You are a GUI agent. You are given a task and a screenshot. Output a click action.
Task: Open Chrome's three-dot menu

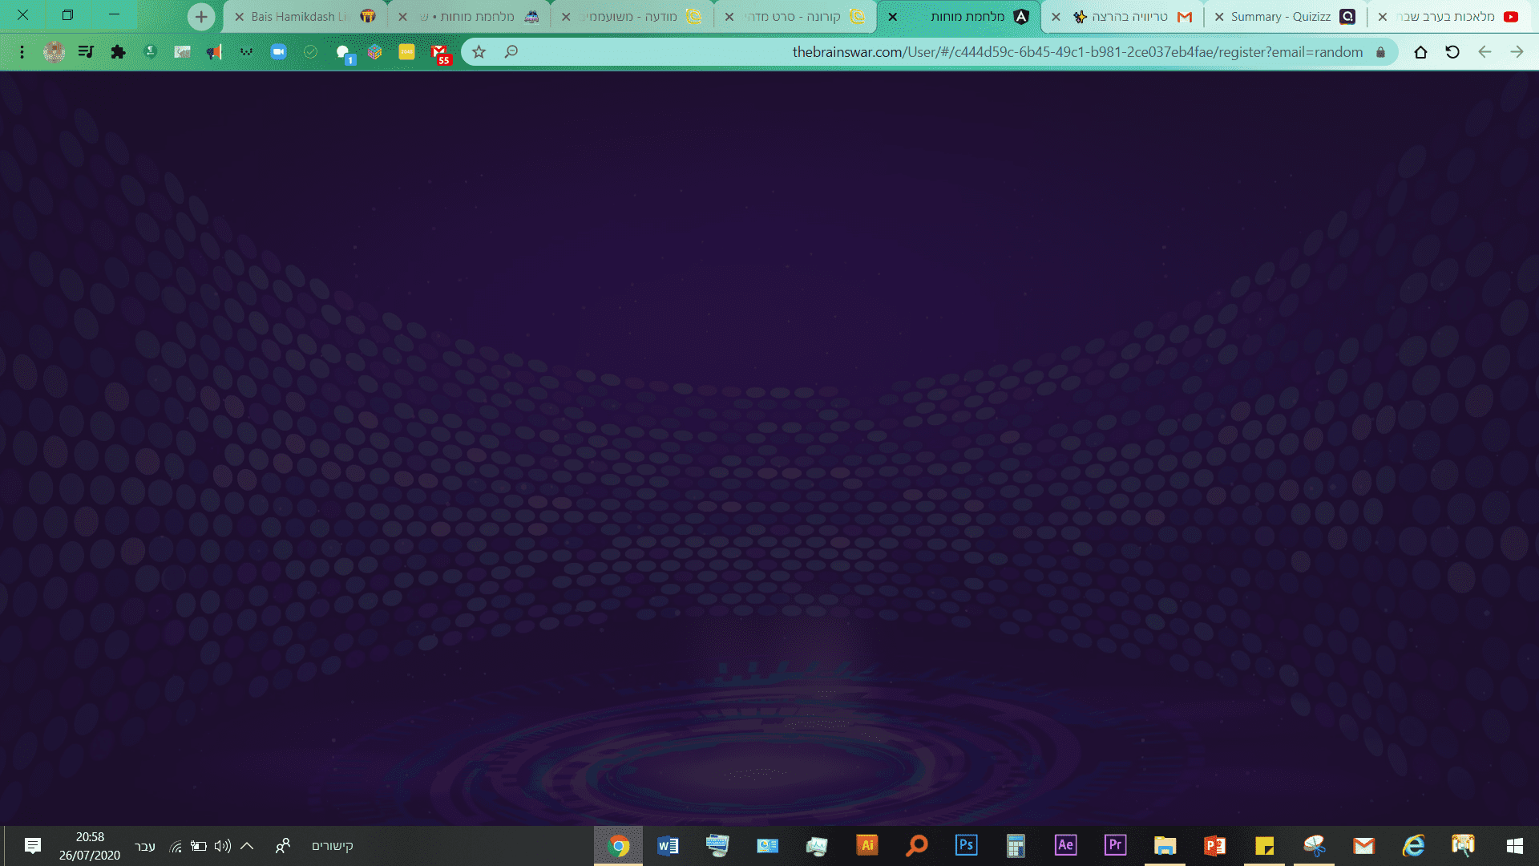coord(22,52)
